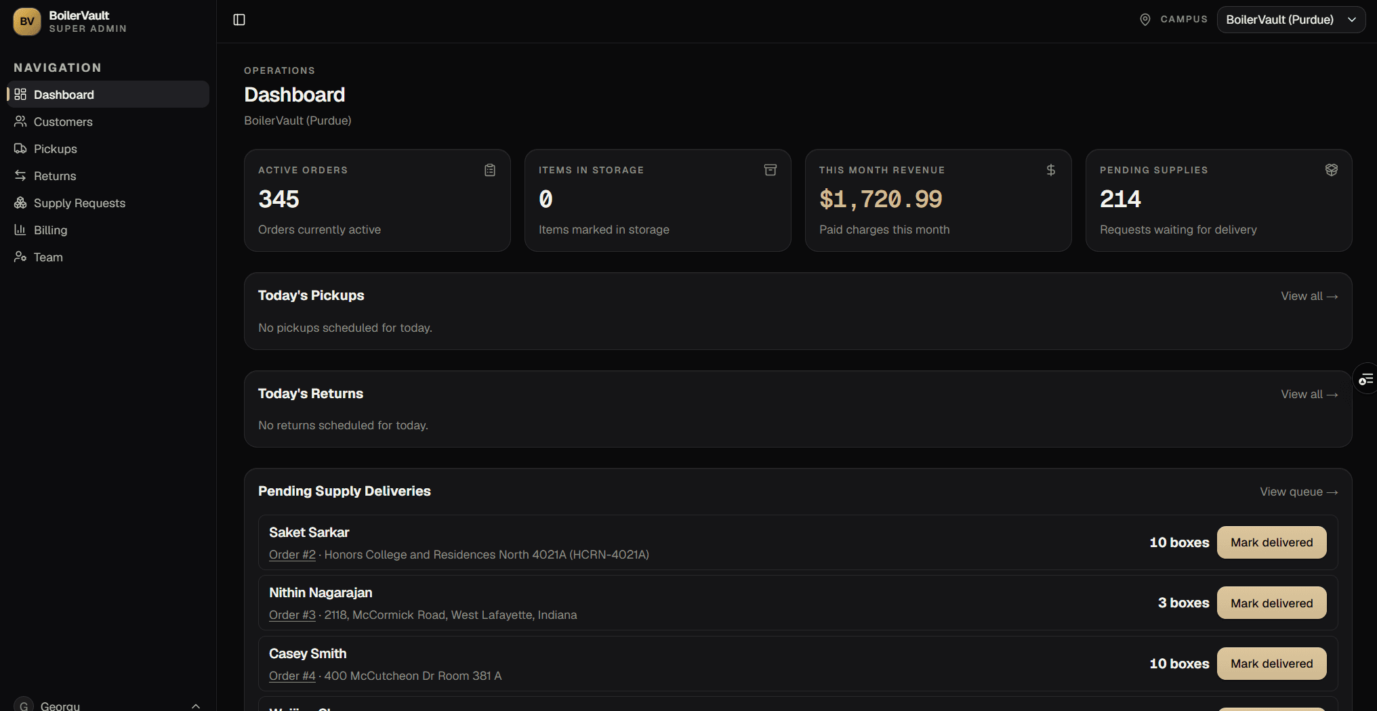1377x711 pixels.
Task: Mark Casey Smith's order delivered
Action: click(x=1271, y=664)
